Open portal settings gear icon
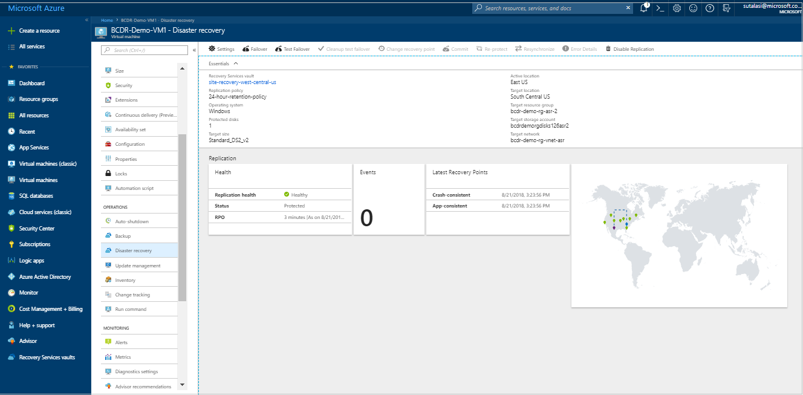The height and width of the screenshot is (395, 803). (x=677, y=8)
